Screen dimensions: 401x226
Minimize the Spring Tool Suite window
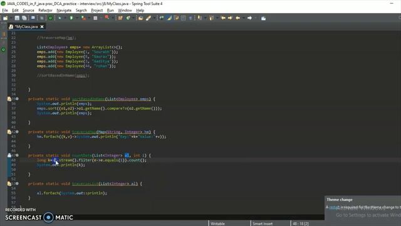point(392,4)
